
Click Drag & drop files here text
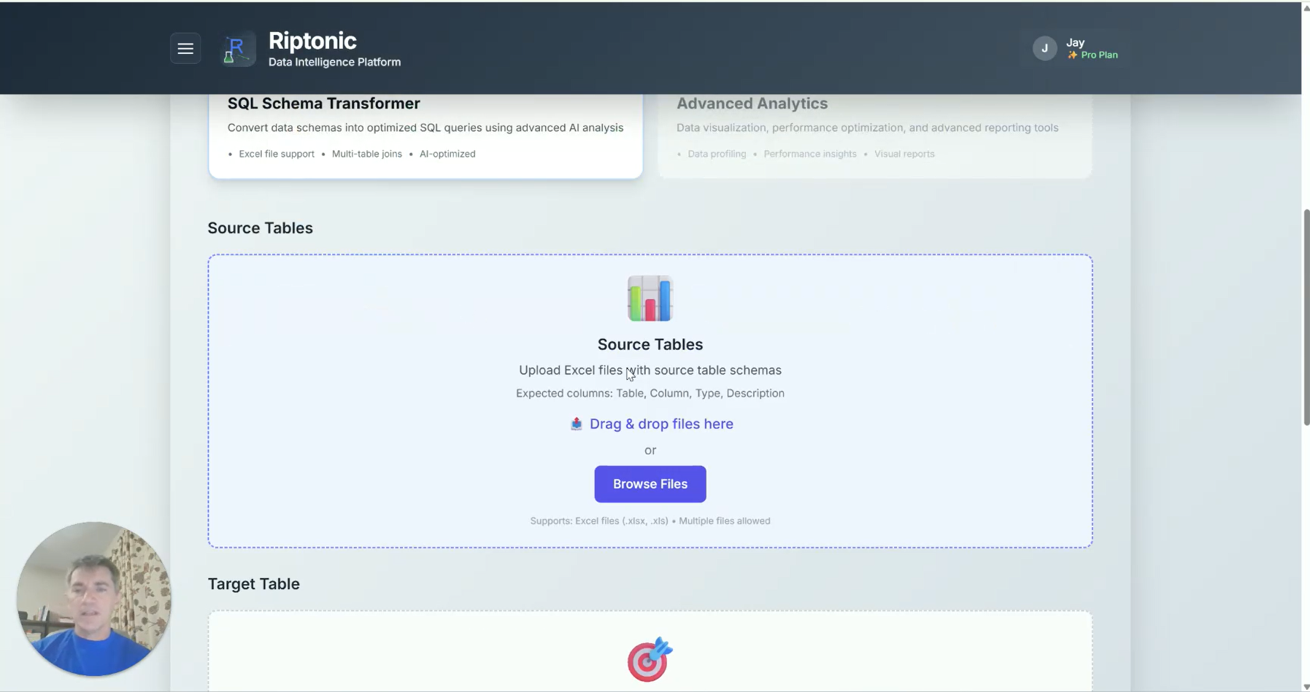pyautogui.click(x=661, y=424)
